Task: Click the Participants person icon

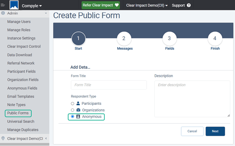Action: (78, 103)
